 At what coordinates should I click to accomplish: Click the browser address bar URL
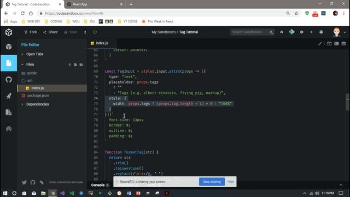click(x=74, y=13)
